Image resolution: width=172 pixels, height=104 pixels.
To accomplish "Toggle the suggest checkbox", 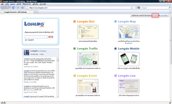I will [26, 40].
